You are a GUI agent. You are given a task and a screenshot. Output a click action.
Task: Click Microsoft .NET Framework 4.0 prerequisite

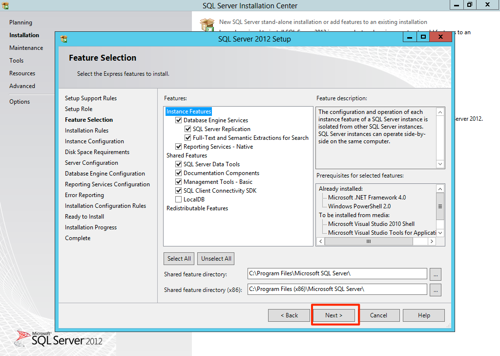click(367, 198)
